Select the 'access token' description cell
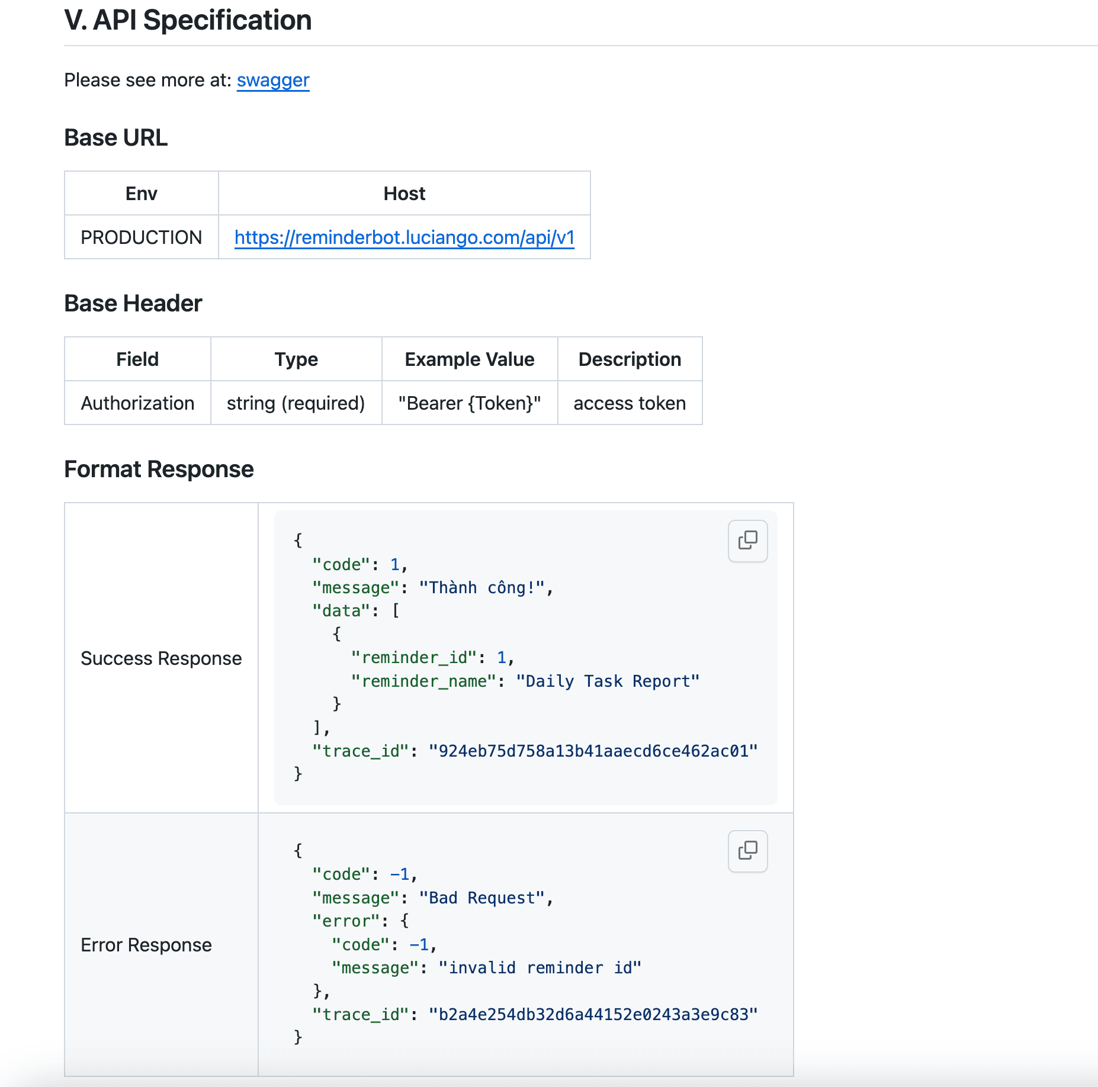This screenshot has width=1098, height=1087. 630,403
